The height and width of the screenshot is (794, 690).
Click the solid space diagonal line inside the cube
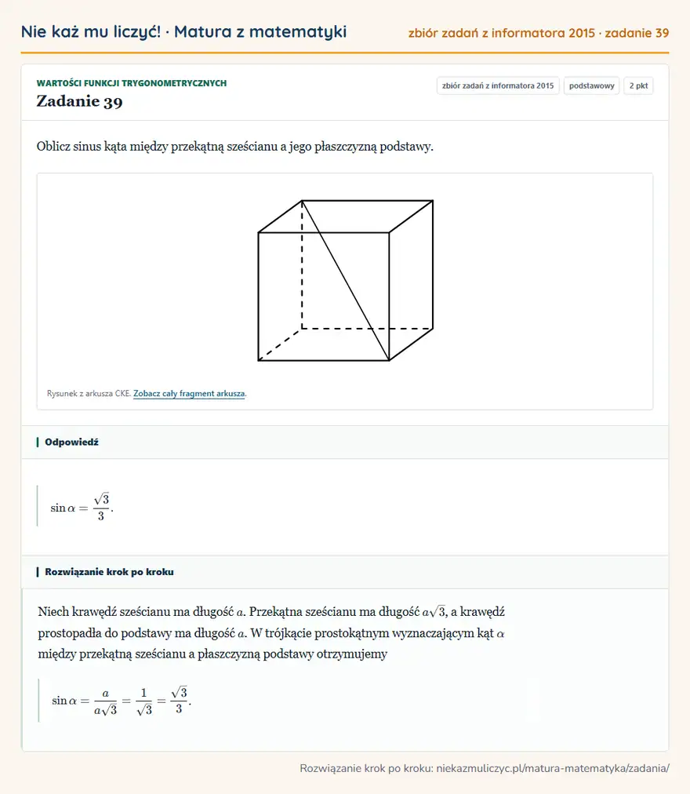[346, 281]
